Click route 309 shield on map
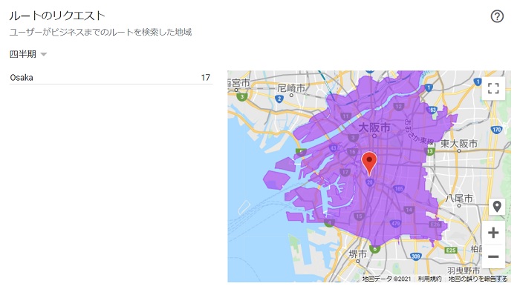This screenshot has height=289, width=520. pyautogui.click(x=415, y=256)
